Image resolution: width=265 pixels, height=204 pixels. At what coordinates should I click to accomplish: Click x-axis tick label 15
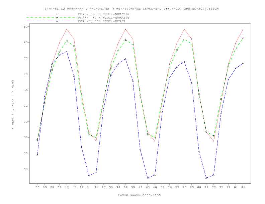click(74, 187)
